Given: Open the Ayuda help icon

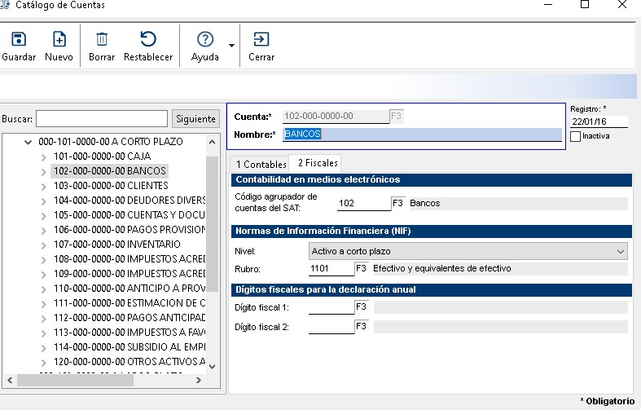Looking at the screenshot, I should (x=204, y=39).
